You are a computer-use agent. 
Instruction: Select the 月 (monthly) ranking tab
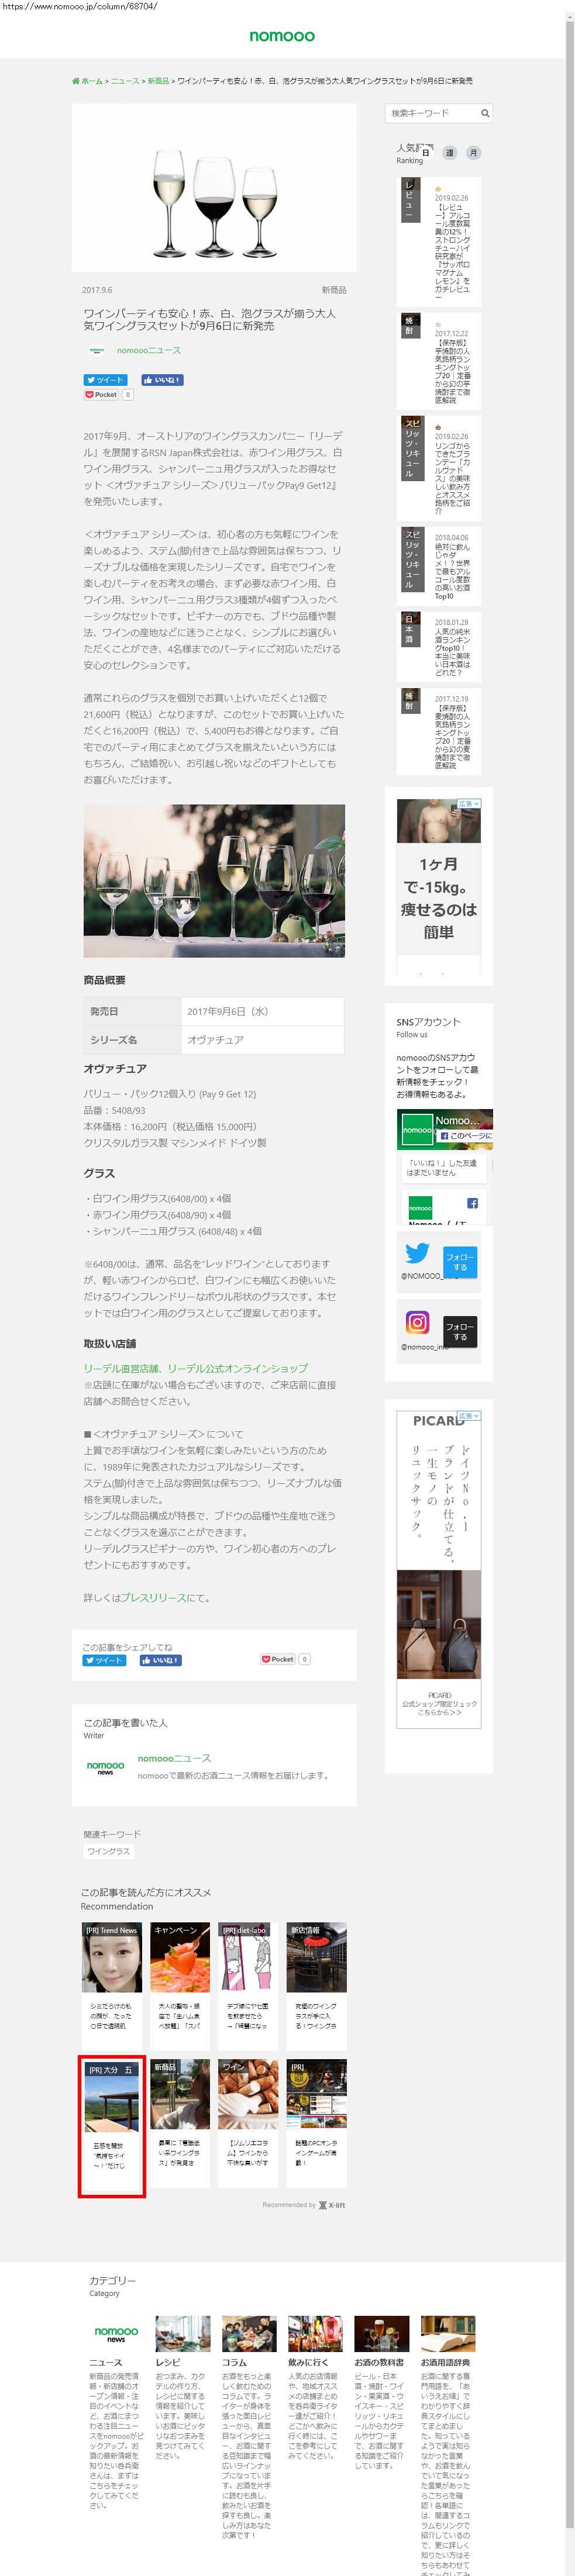(x=473, y=153)
